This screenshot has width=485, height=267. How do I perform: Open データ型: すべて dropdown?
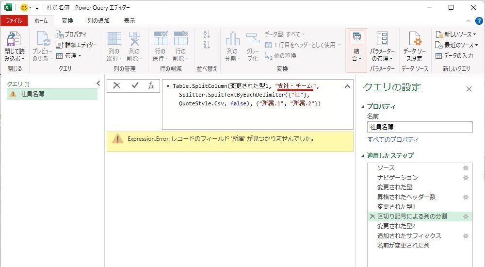point(285,34)
